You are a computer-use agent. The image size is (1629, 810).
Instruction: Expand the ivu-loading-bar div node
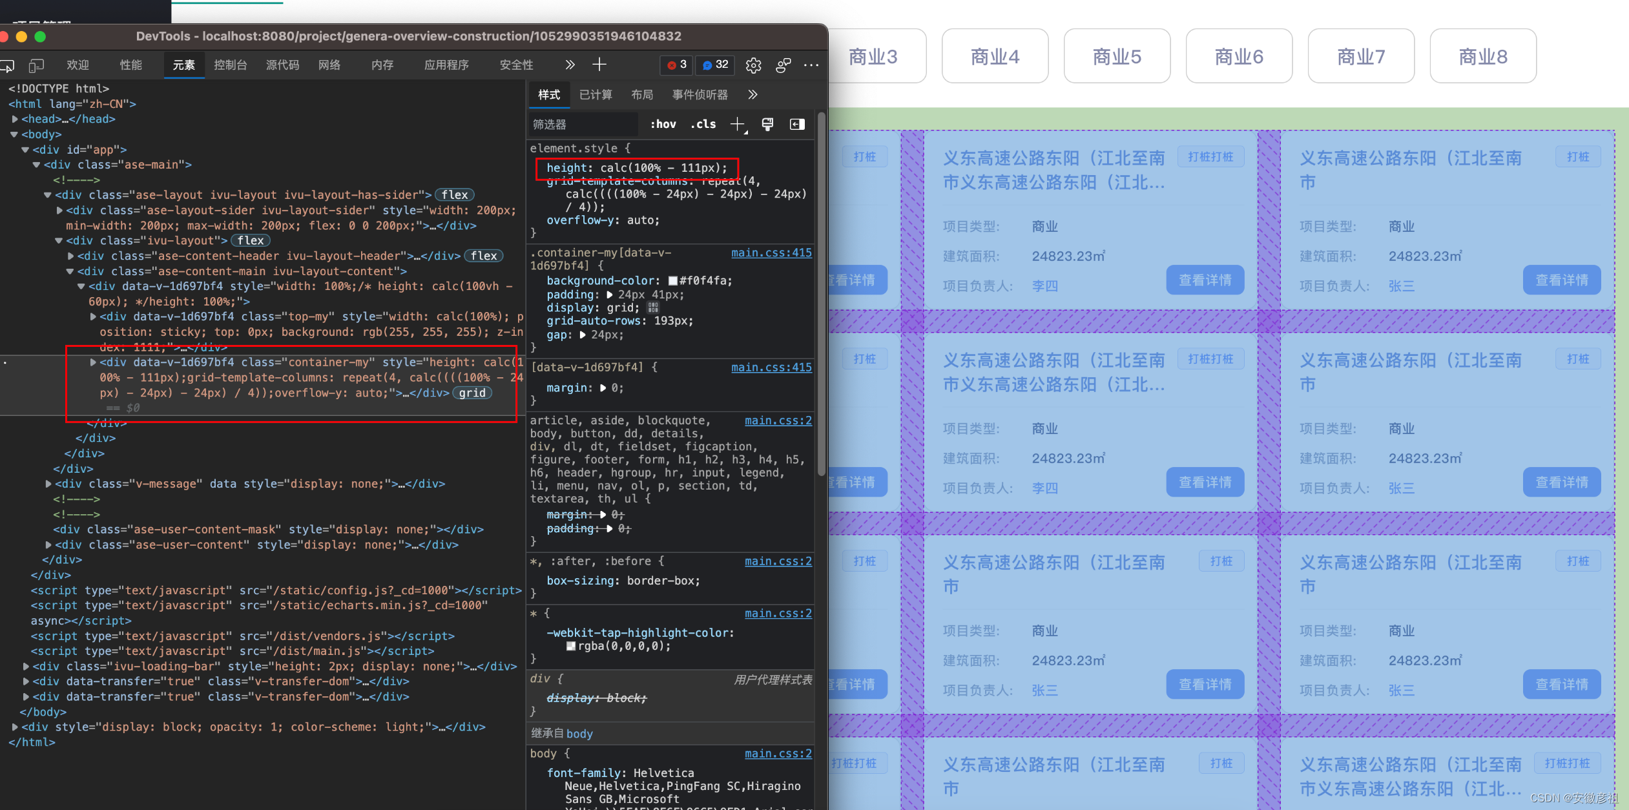(x=26, y=667)
